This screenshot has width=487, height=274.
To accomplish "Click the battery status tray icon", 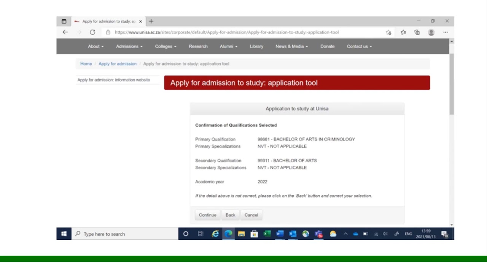I will click(366, 234).
